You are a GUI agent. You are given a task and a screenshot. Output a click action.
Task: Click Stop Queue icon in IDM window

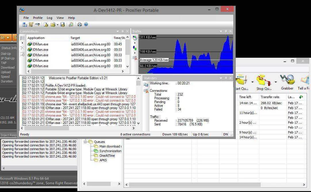[x=264, y=81]
